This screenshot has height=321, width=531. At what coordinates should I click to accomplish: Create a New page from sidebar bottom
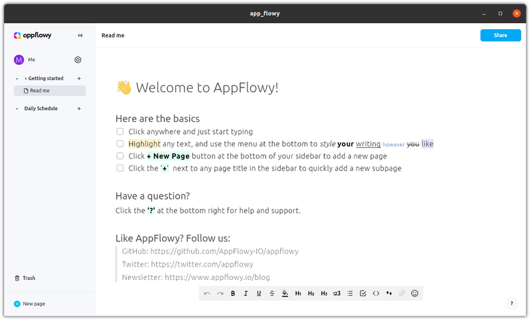29,304
